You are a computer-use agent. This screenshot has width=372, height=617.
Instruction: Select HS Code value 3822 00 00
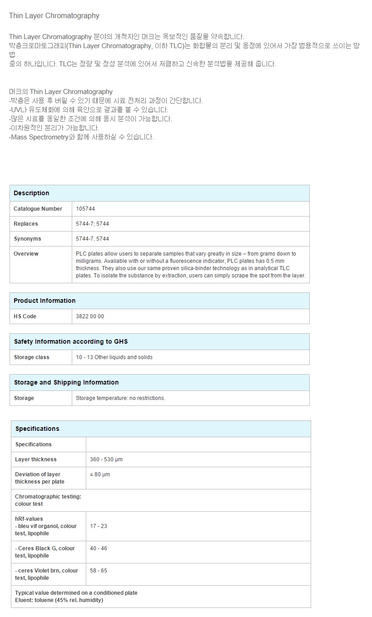click(x=90, y=316)
